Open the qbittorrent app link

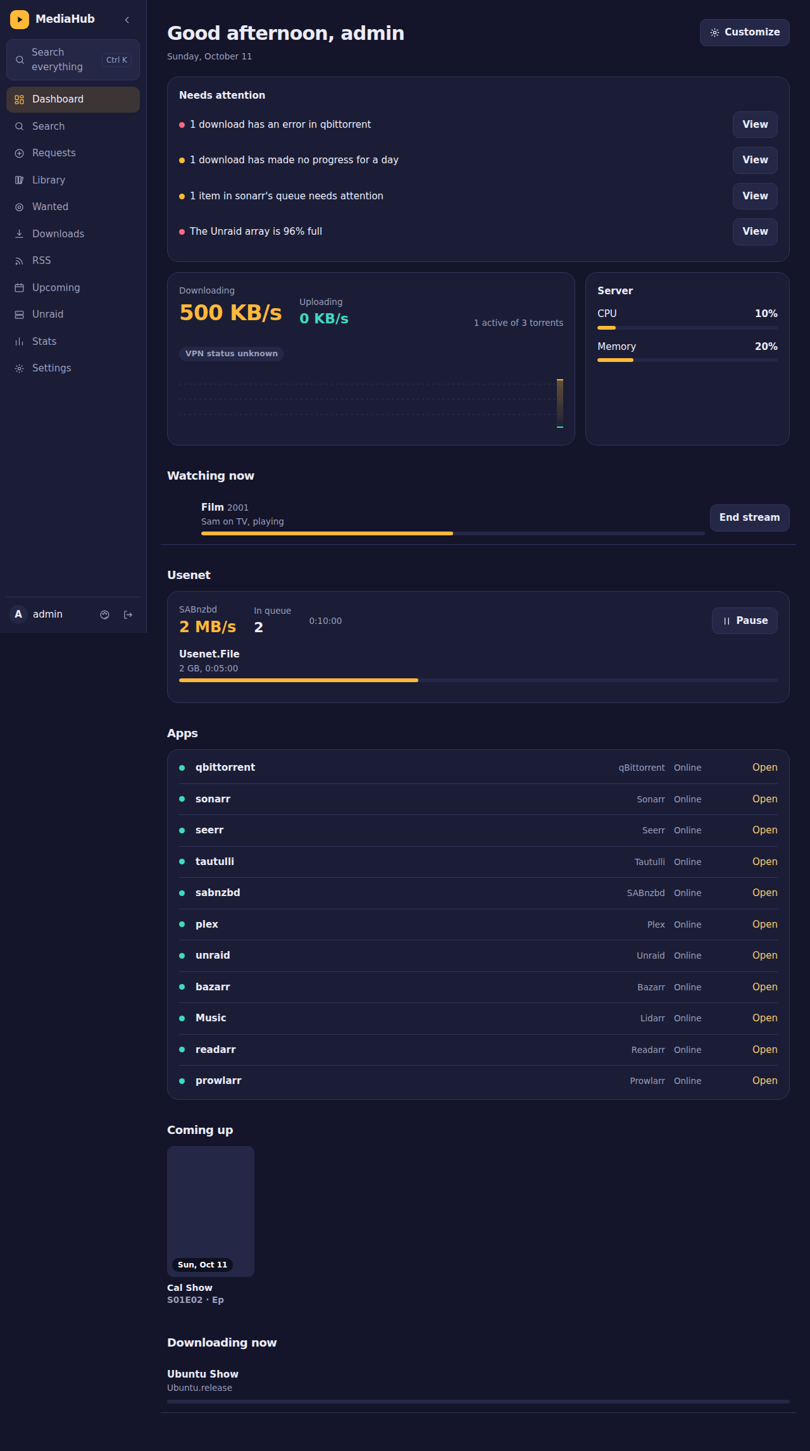tap(764, 768)
